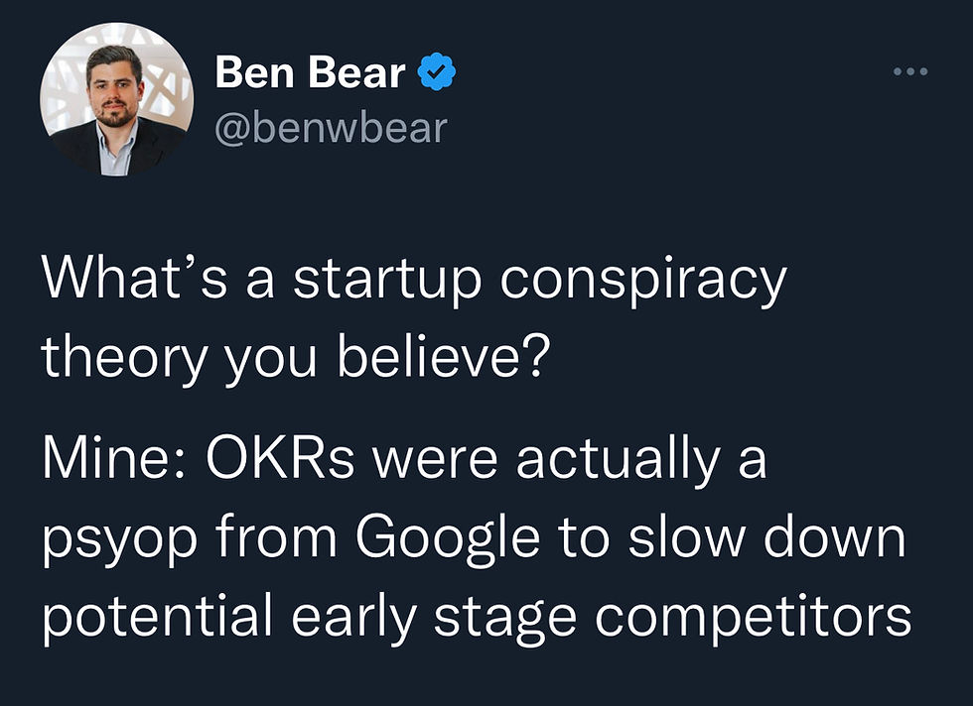The height and width of the screenshot is (706, 973).
Task: Click the word "potential" in the last line
Action: [x=157, y=617]
